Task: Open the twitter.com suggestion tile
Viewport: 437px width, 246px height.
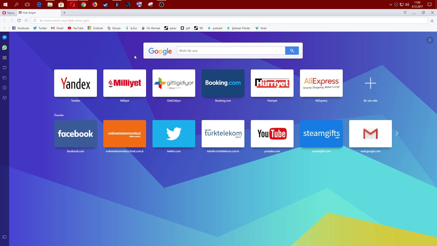Action: [174, 134]
